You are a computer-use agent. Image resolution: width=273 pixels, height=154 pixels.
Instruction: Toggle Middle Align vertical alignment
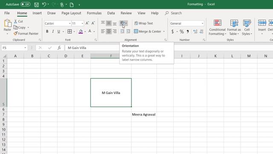[109, 23]
